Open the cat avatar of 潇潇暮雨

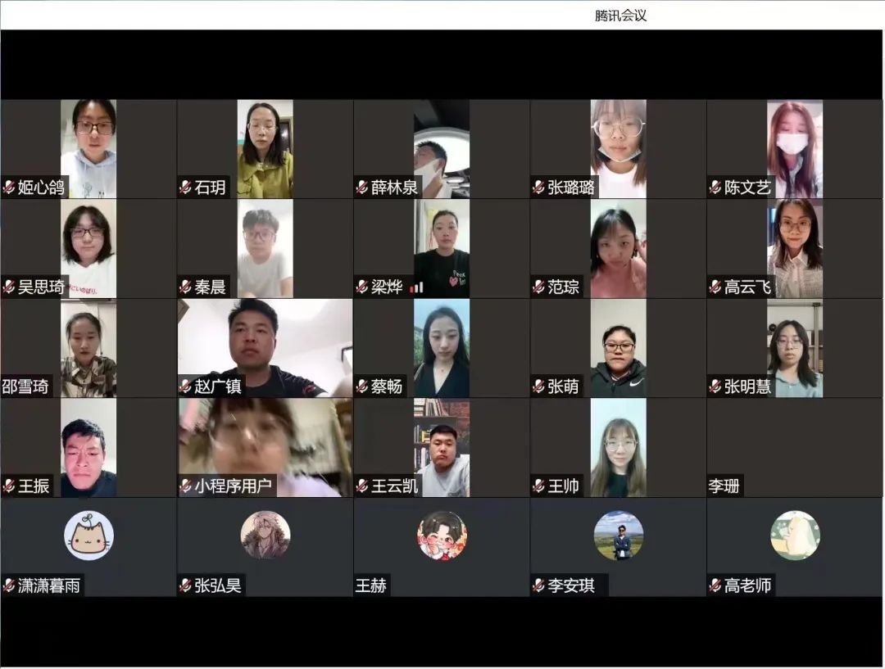(x=88, y=536)
